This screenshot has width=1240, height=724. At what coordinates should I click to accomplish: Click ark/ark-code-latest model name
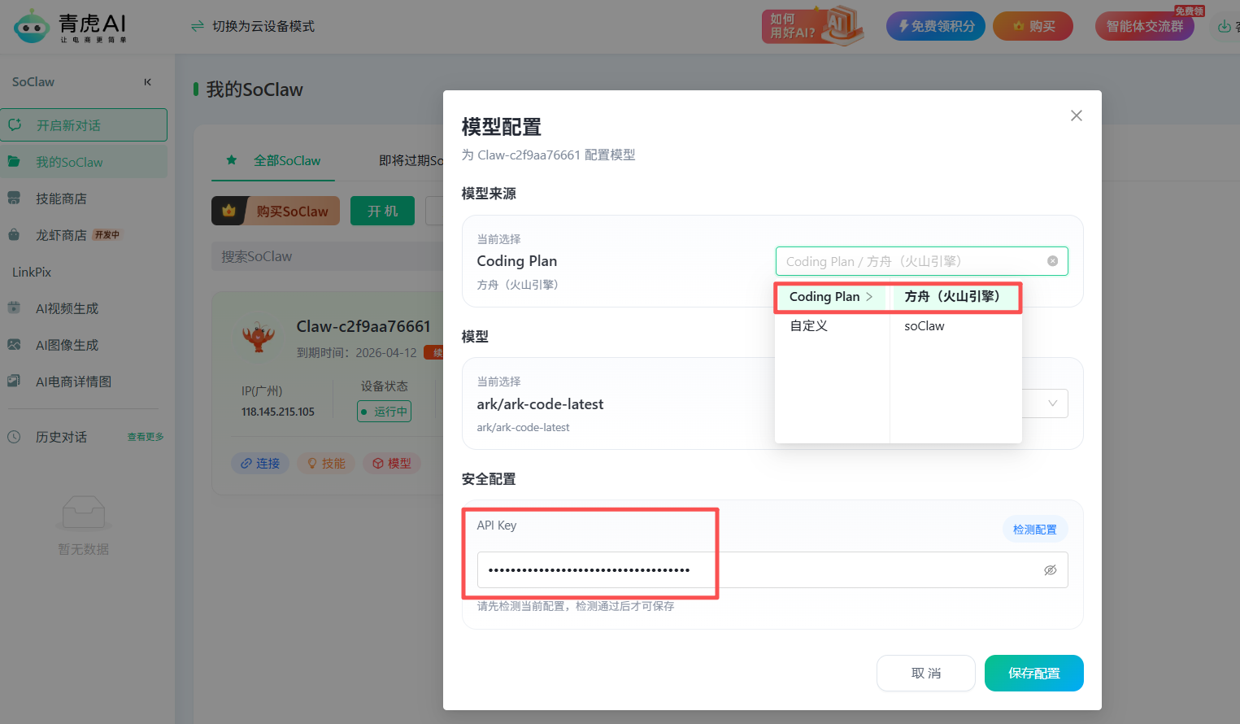(x=540, y=404)
